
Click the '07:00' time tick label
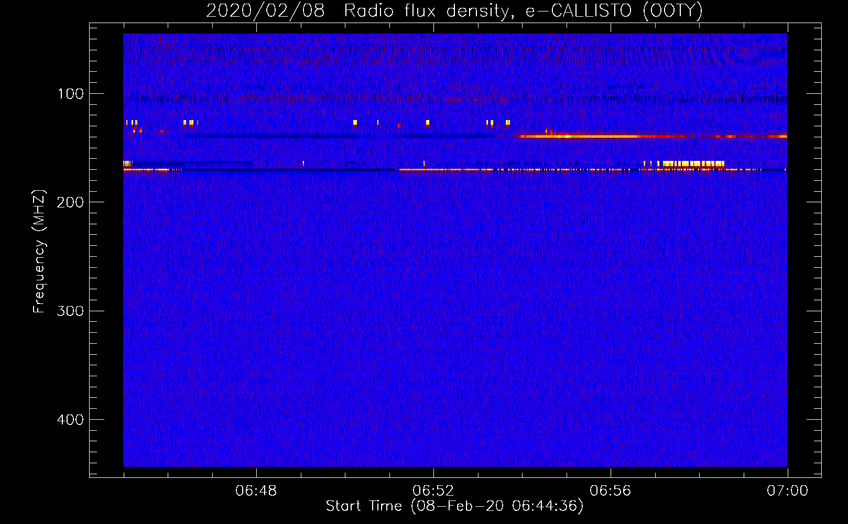(787, 491)
